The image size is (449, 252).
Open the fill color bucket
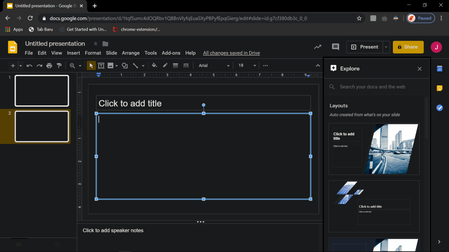point(154,66)
